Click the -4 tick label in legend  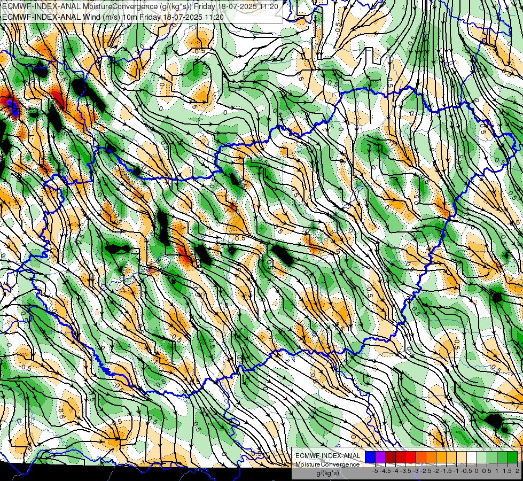[x=395, y=471]
